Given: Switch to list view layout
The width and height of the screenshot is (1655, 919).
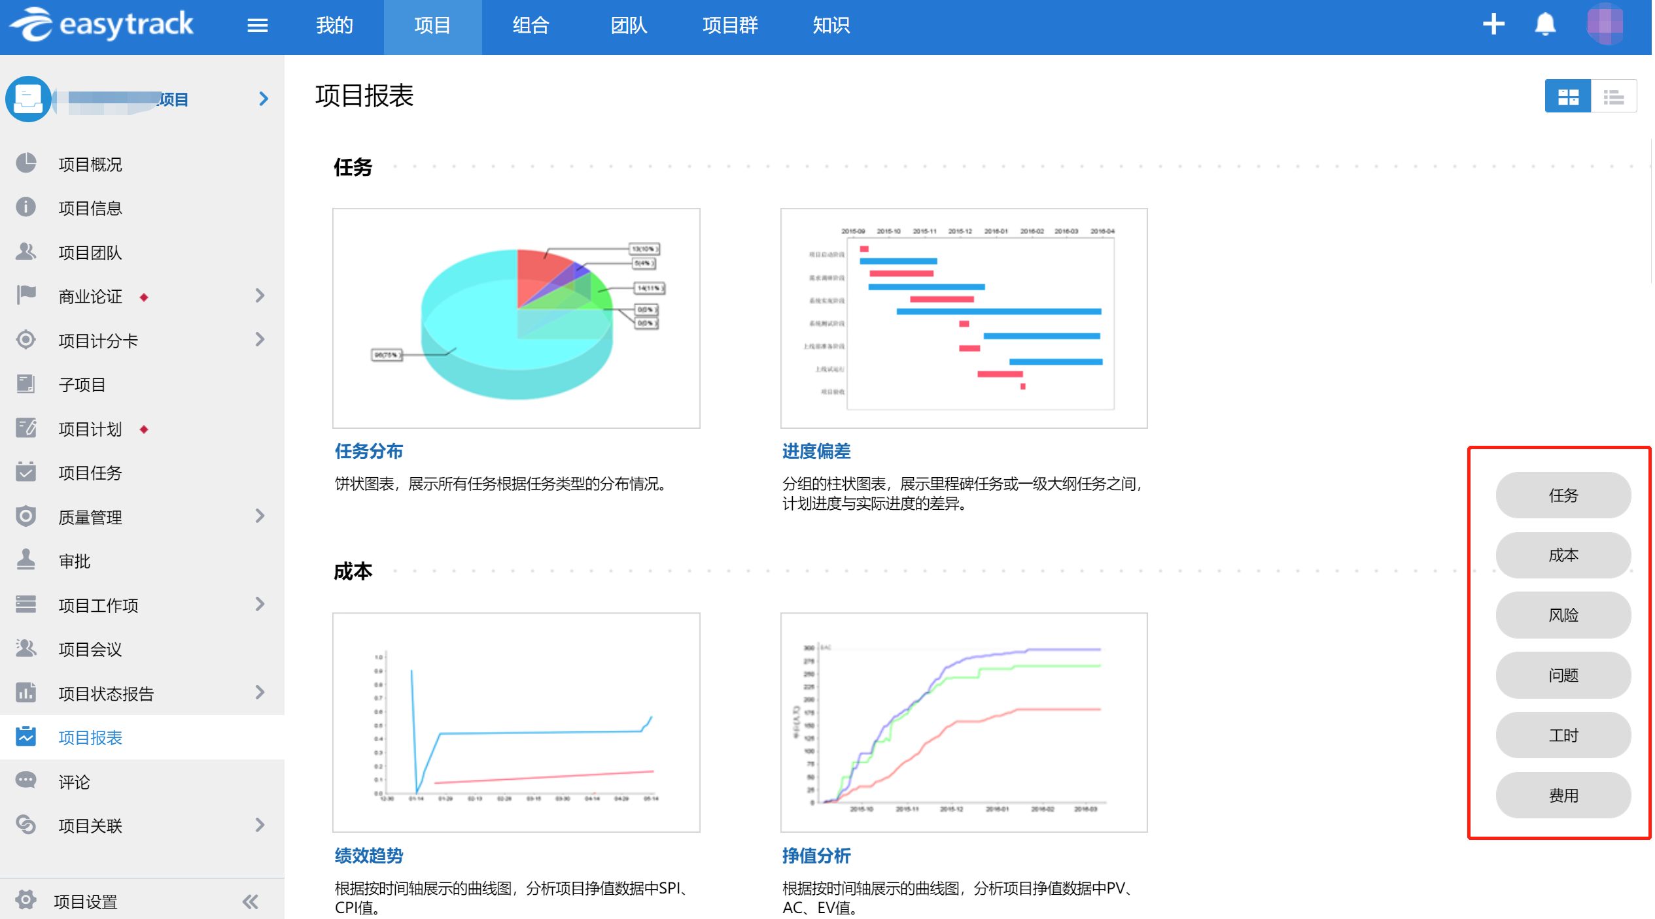Looking at the screenshot, I should (1613, 97).
